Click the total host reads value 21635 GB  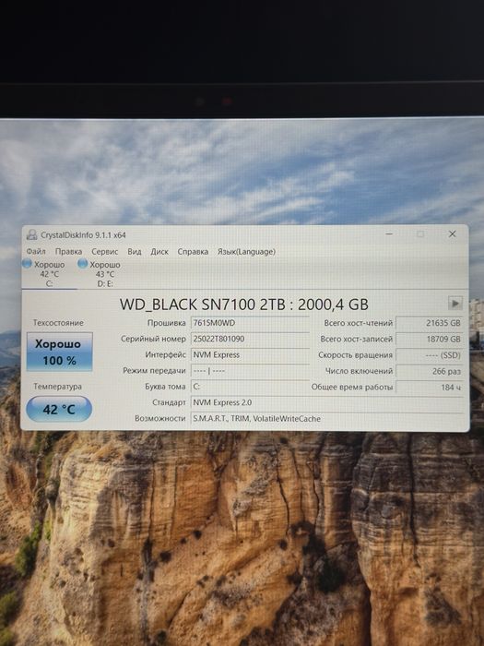[430, 323]
